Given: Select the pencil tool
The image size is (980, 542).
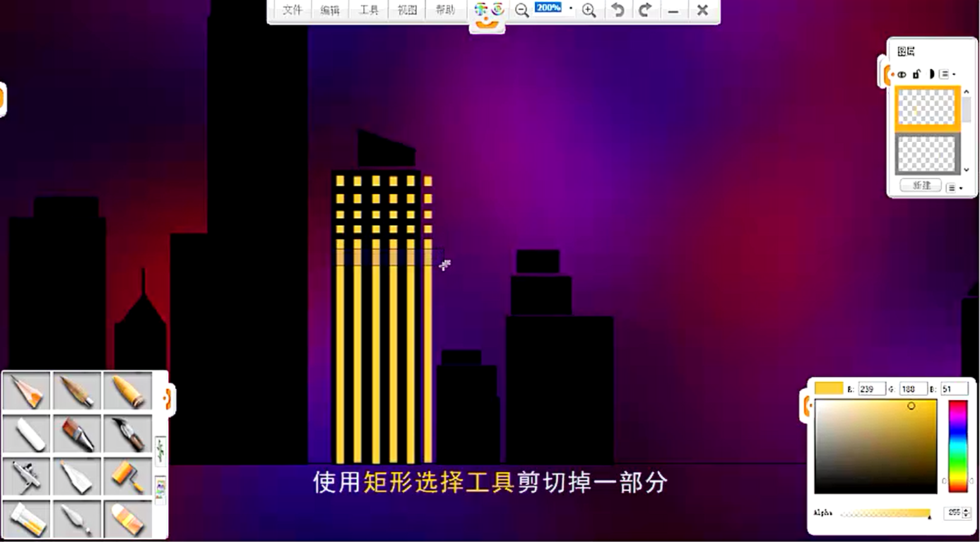Looking at the screenshot, I should click(x=27, y=390).
